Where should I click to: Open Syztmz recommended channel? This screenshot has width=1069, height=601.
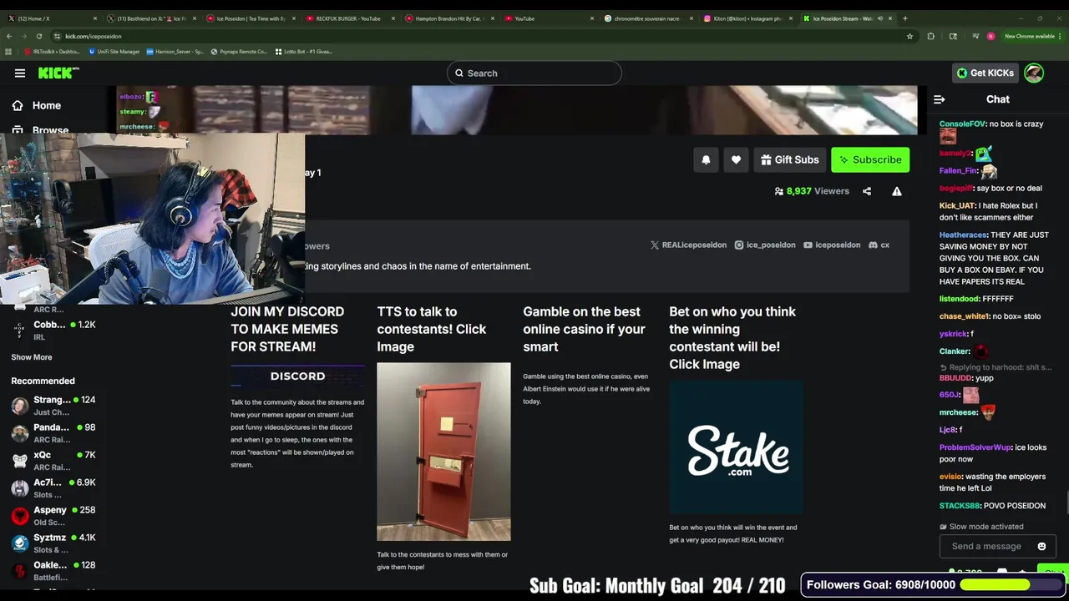[54, 543]
